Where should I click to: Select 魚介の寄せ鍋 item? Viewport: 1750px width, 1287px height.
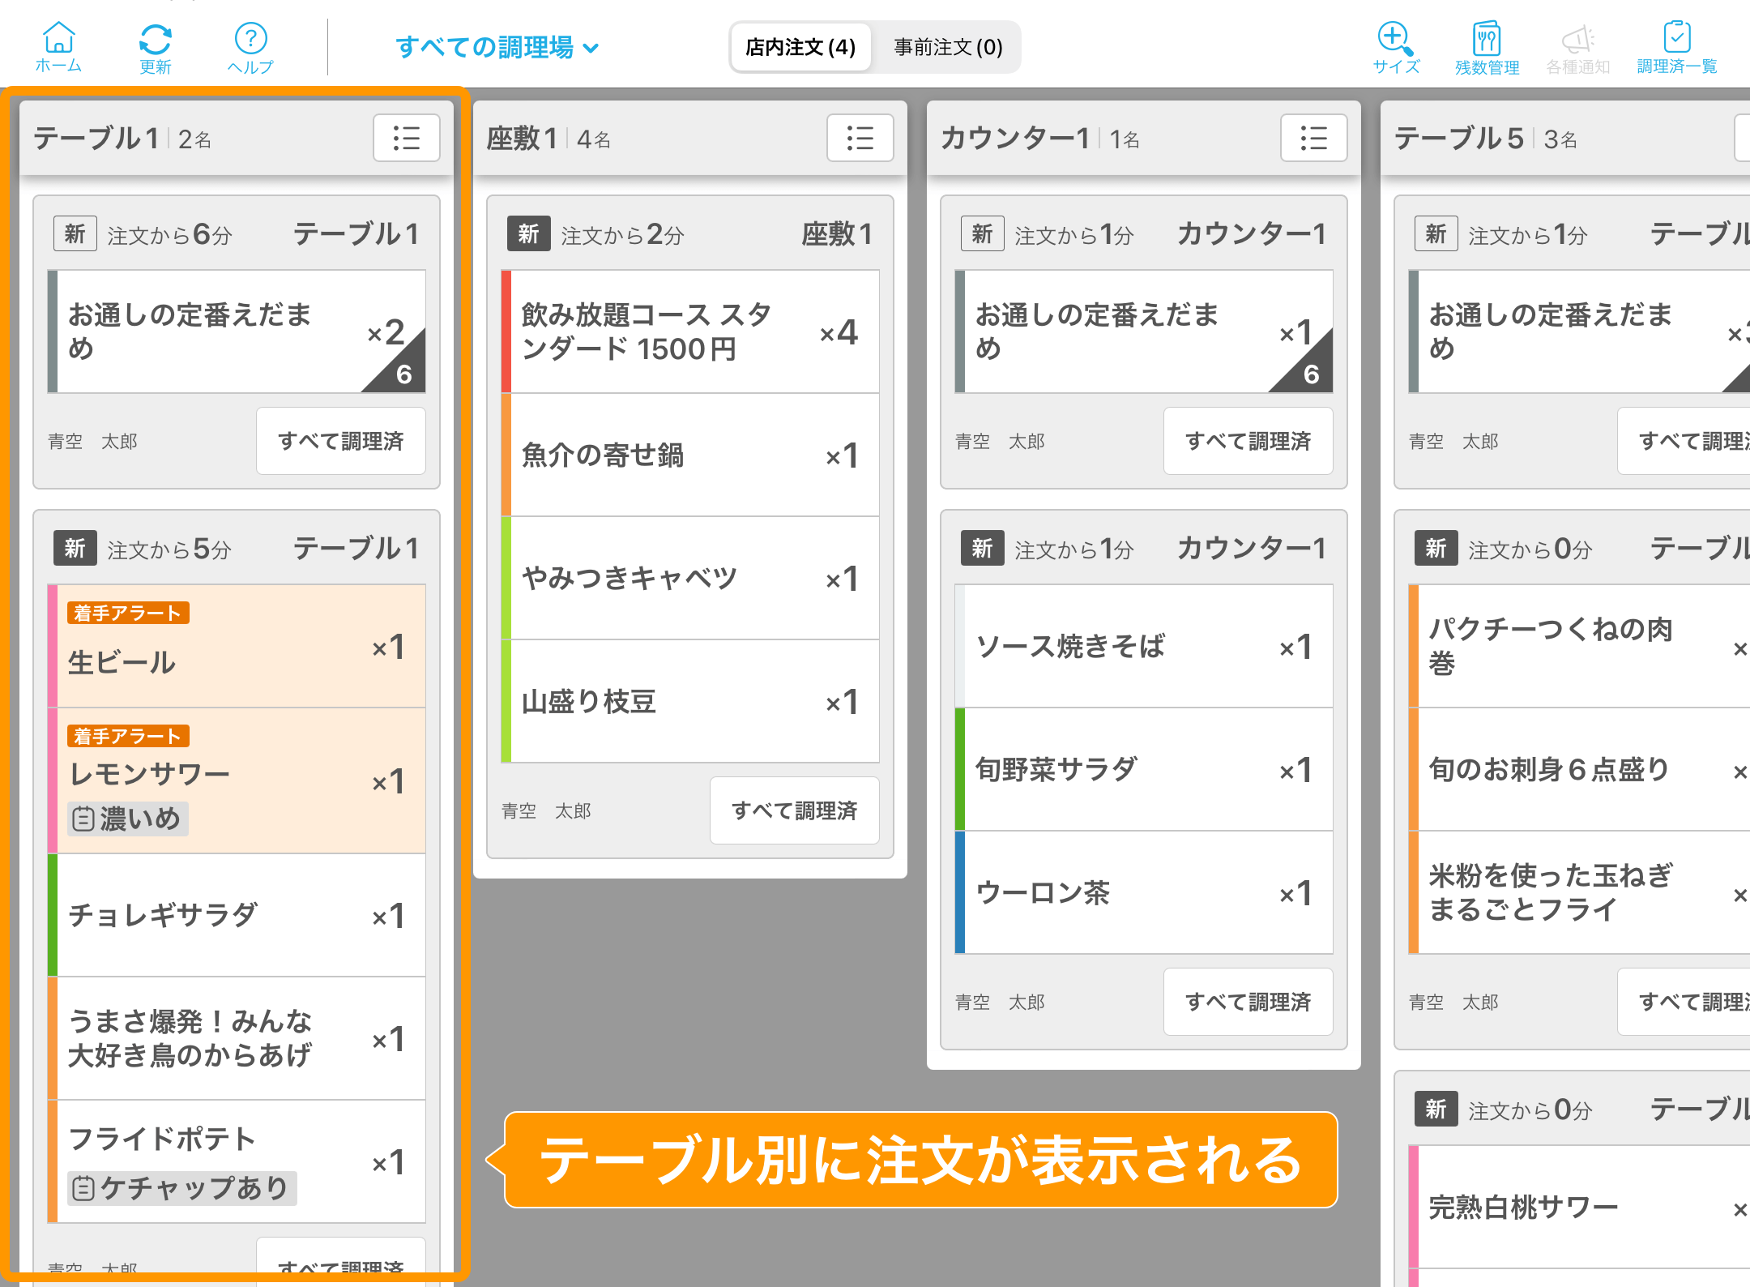(690, 455)
